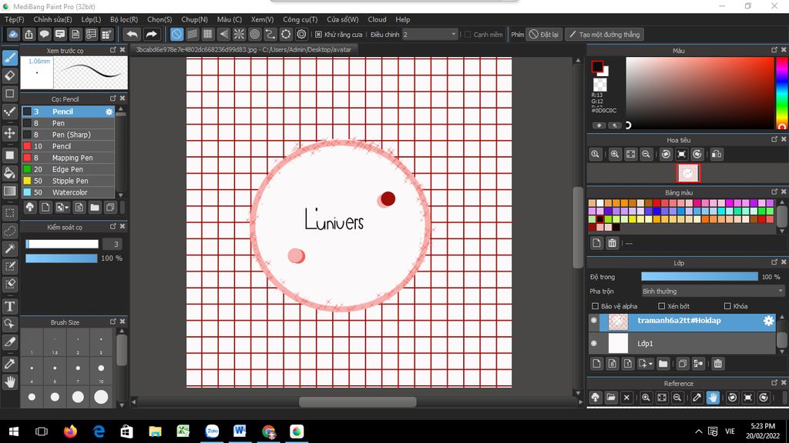Screen dimensions: 789x443
Task: Enable the crisscross grid snap guide
Action: click(x=208, y=34)
